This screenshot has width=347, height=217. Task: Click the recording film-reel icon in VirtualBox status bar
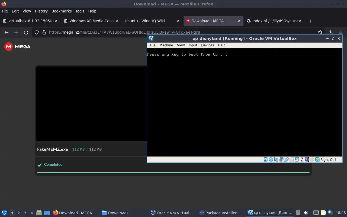click(x=302, y=159)
